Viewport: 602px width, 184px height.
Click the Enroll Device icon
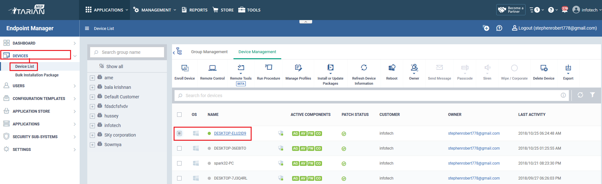[x=185, y=68]
